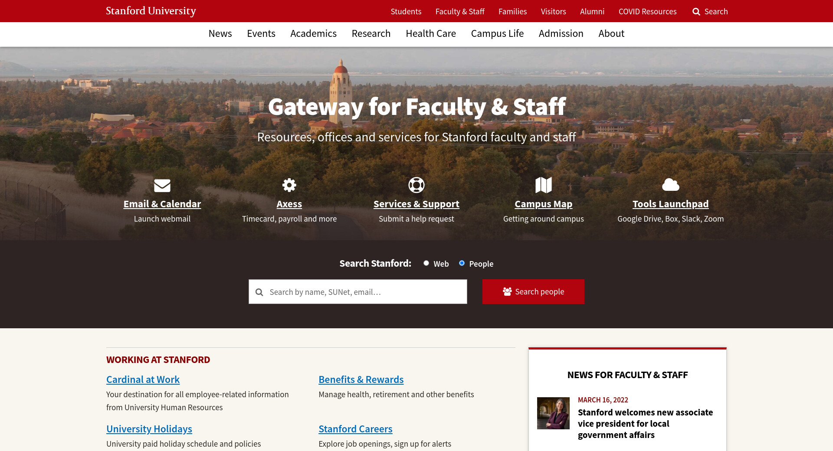Click the Stanford University logo
Screen dimensions: 833x451
(151, 11)
